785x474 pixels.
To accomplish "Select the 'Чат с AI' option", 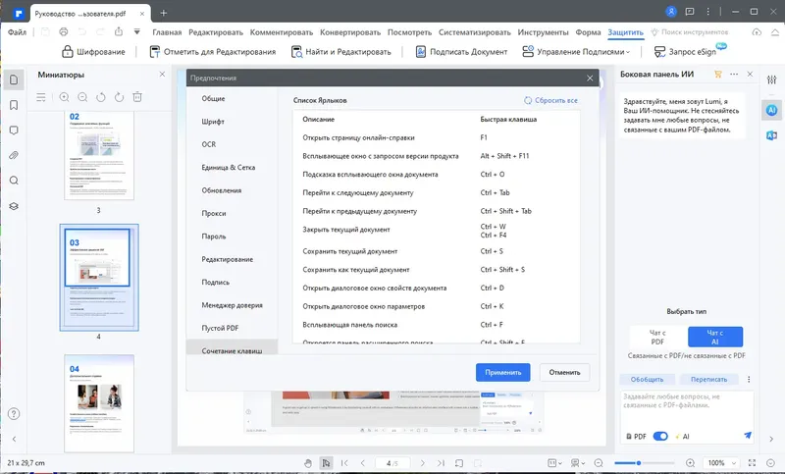I will tap(715, 337).
